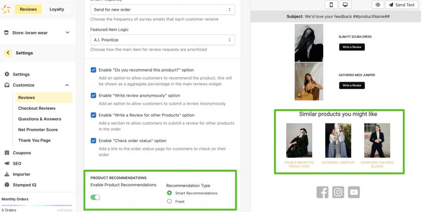Screen dimensions: 421x212
Task: Select Smart Recommendations radio button
Action: [x=169, y=193]
